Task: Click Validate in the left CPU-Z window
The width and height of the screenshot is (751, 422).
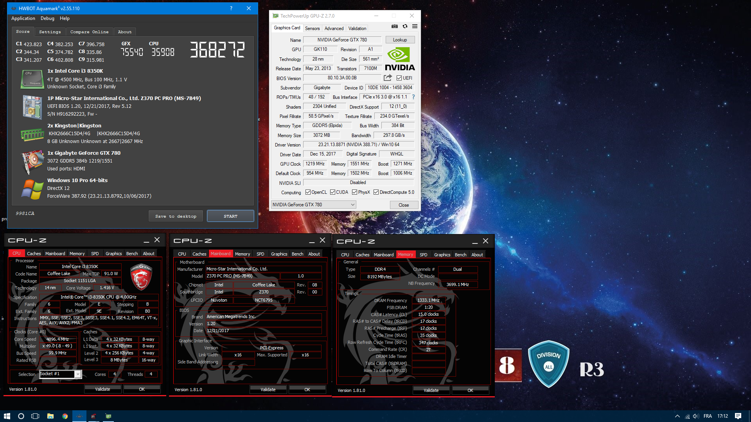Action: pos(102,389)
